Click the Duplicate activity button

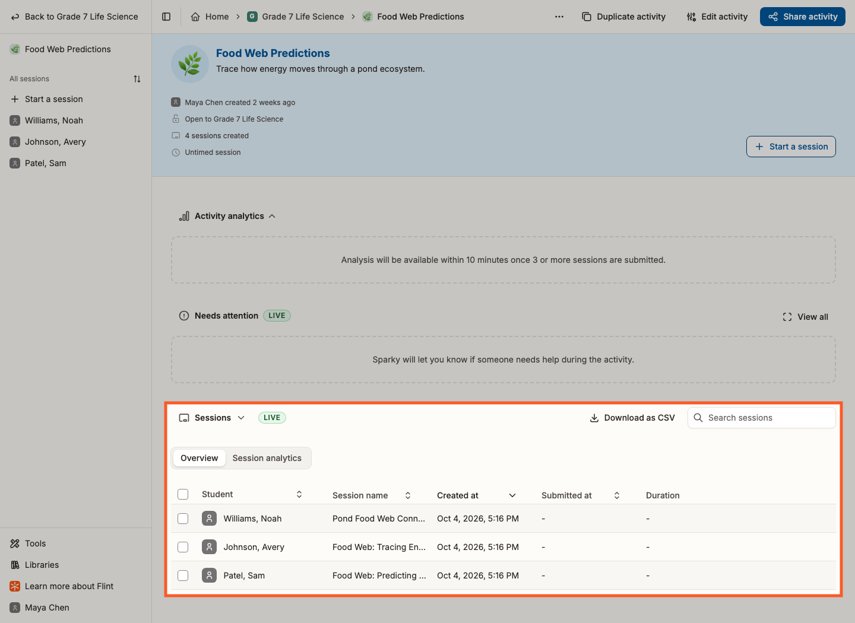pyautogui.click(x=624, y=17)
